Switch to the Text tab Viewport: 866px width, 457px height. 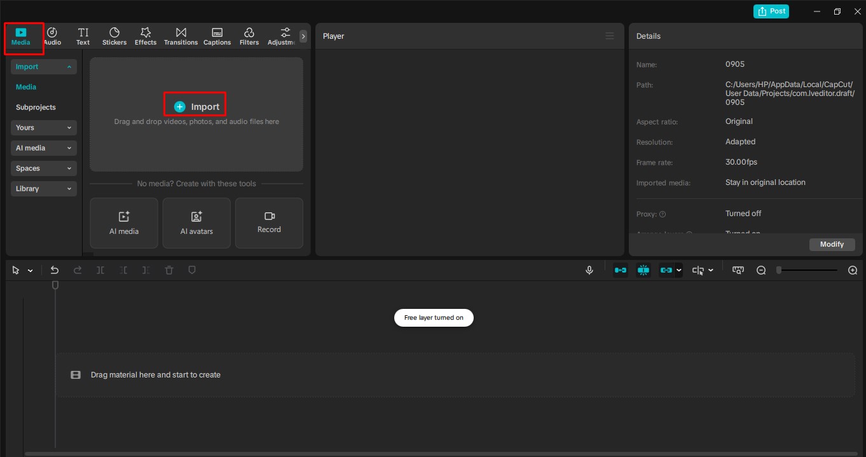pos(83,37)
